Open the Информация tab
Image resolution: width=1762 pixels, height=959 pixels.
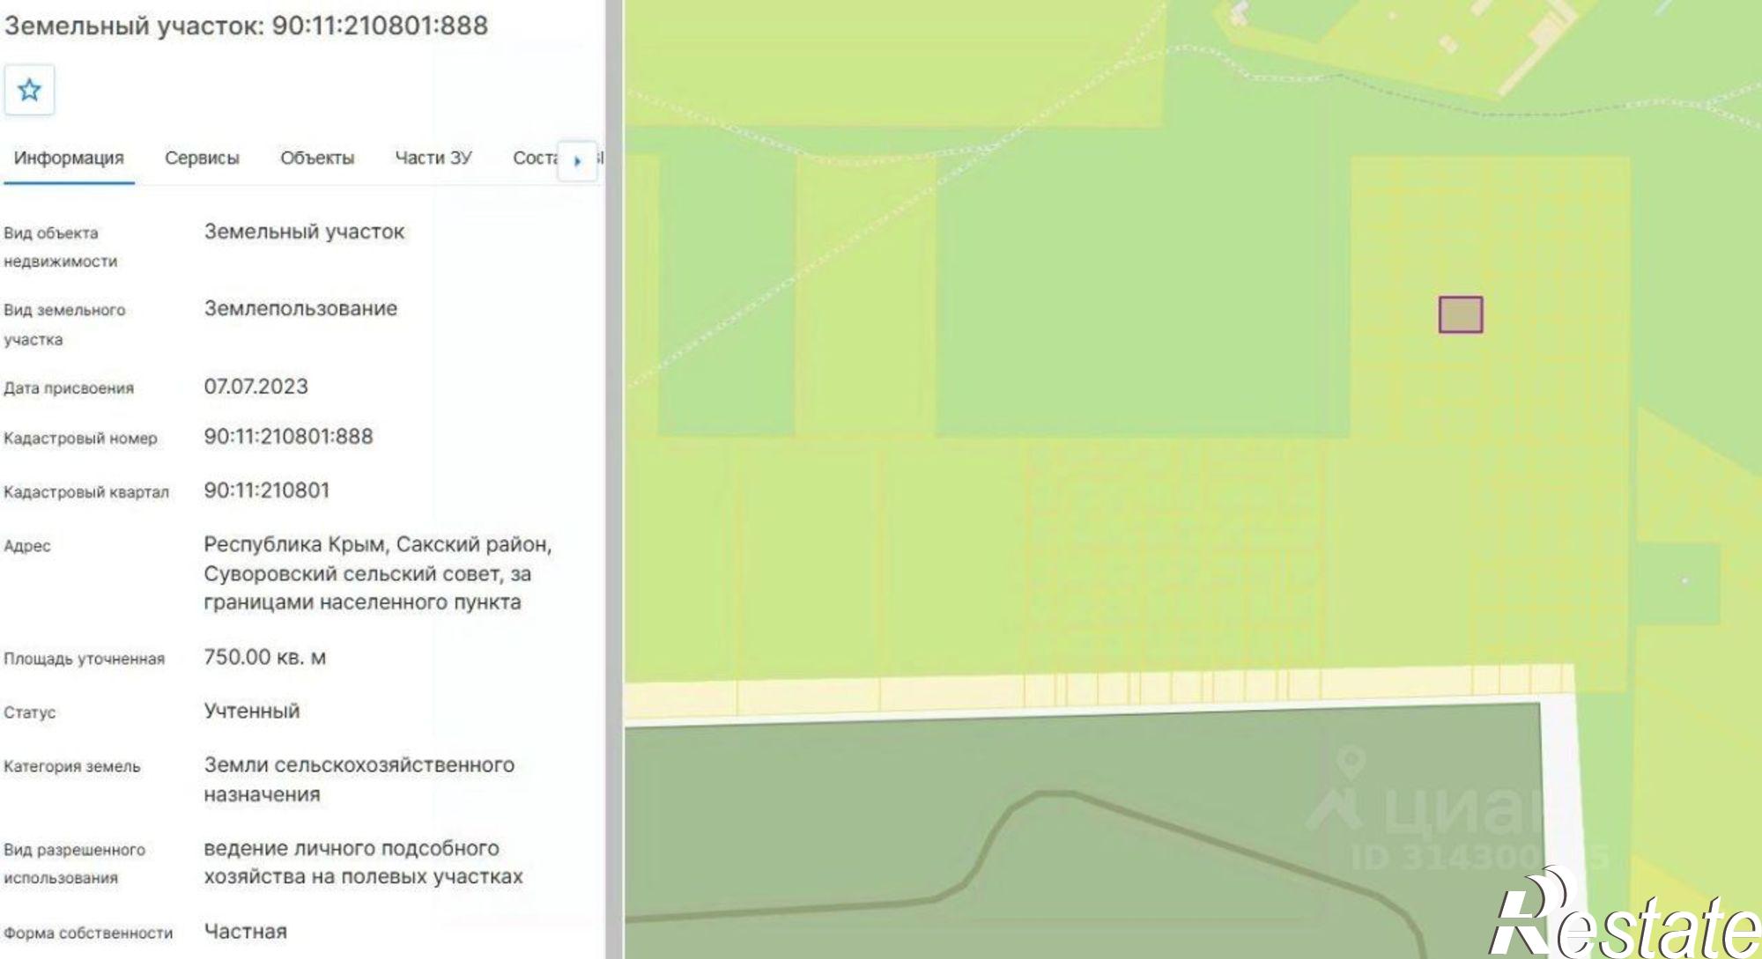[69, 159]
